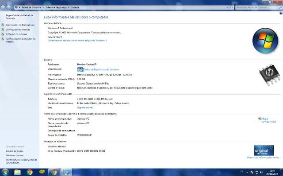Click the volume speaker tray icon
The image size is (283, 176).
click(261, 172)
